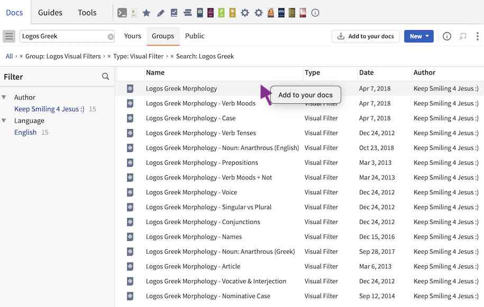Open the three-dot kebab menu
Screen dimensions: 484x307
pos(478,36)
